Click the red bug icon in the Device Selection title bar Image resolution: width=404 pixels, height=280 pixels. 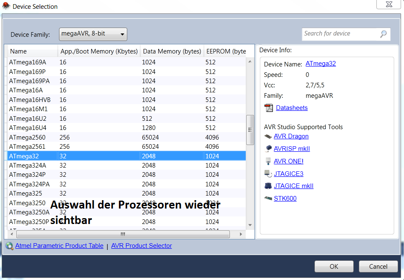pyautogui.click(x=6, y=6)
